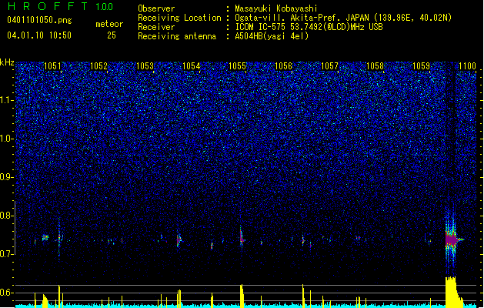This screenshot has height=308, width=484.
Task: Click the 1.1 kHz axis label
Action: (7, 100)
